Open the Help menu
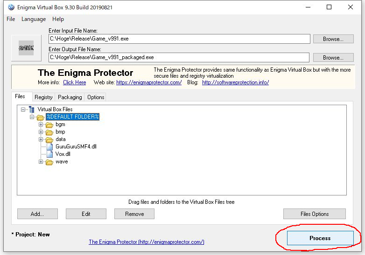 58,19
